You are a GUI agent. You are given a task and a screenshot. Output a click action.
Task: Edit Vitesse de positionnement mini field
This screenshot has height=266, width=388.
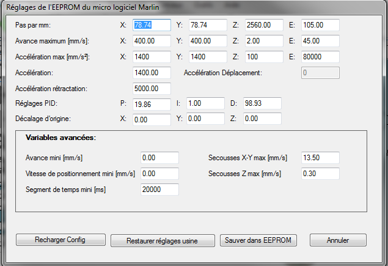coord(159,174)
